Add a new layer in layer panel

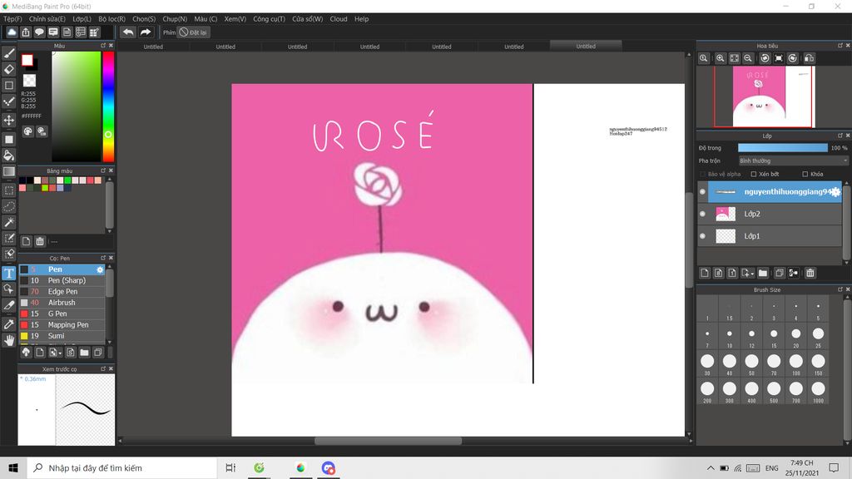pyautogui.click(x=705, y=273)
